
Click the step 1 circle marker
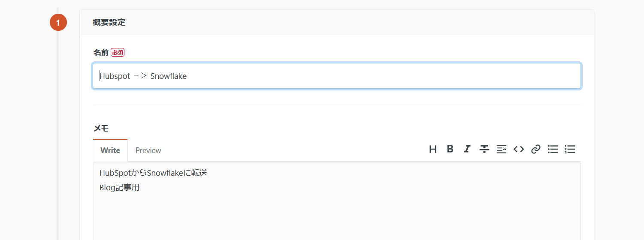pos(58,22)
